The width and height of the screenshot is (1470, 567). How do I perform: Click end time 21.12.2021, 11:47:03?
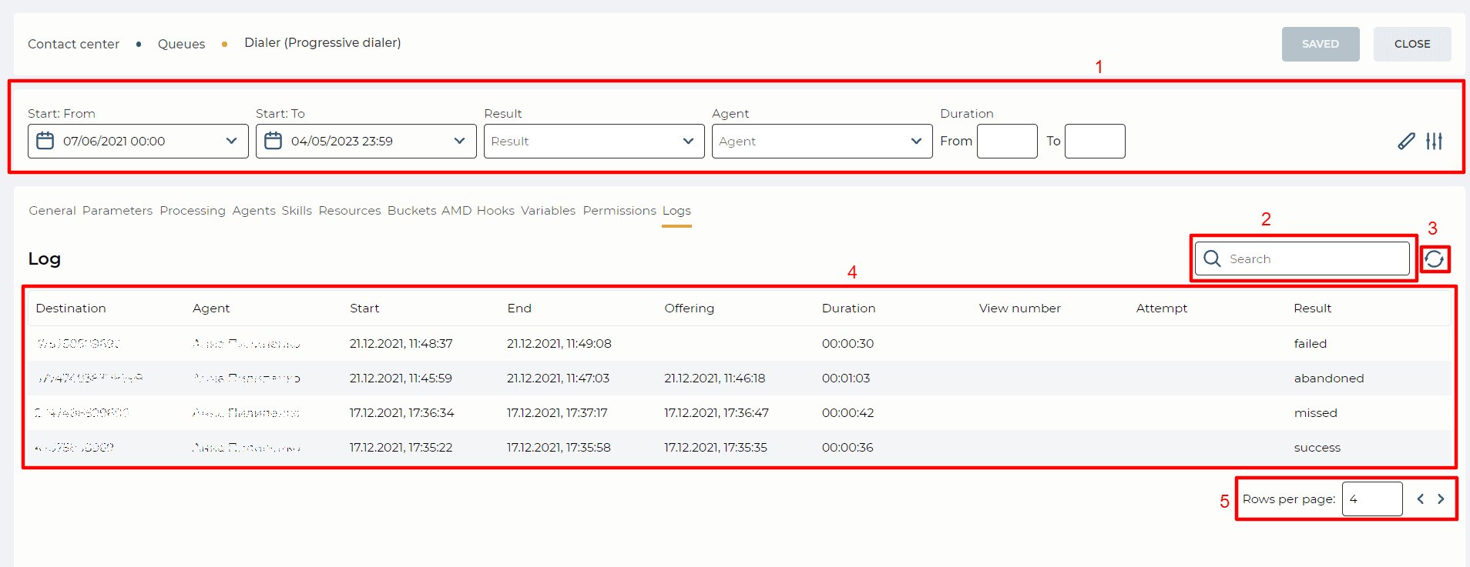pyautogui.click(x=558, y=378)
